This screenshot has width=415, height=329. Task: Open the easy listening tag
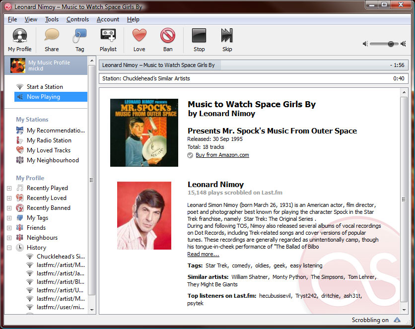(x=306, y=265)
